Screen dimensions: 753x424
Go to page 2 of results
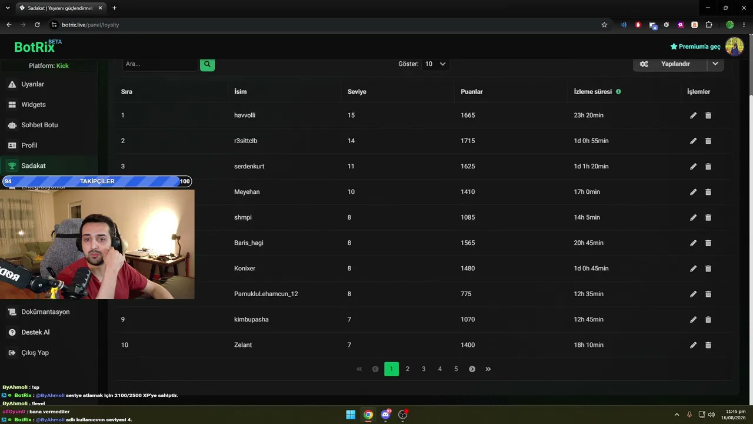[408, 369]
